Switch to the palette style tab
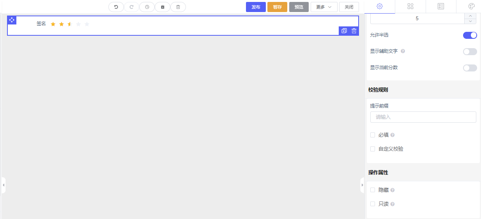 pyautogui.click(x=471, y=6)
